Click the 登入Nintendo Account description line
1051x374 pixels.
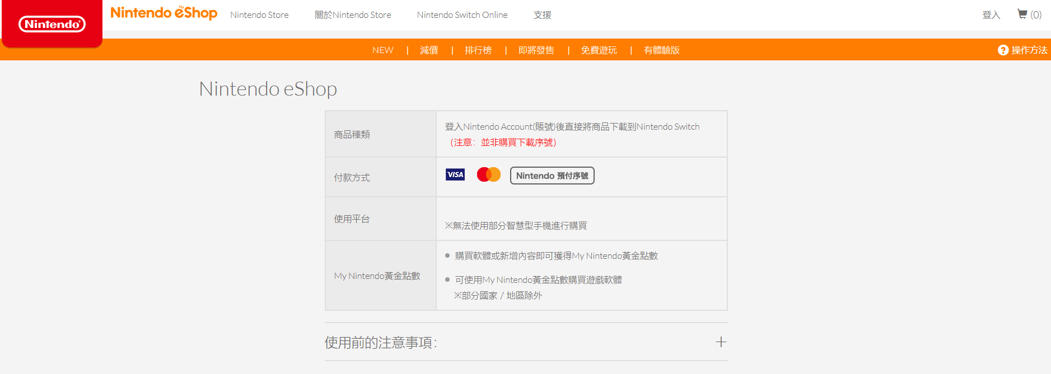click(x=572, y=127)
